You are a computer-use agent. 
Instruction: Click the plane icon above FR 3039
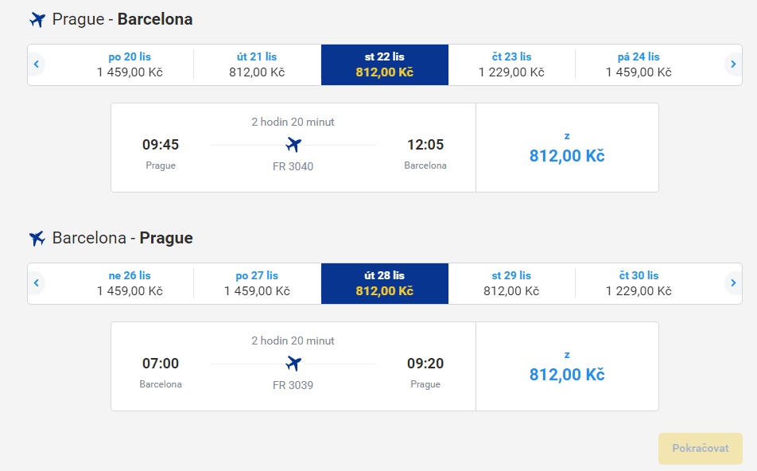293,364
